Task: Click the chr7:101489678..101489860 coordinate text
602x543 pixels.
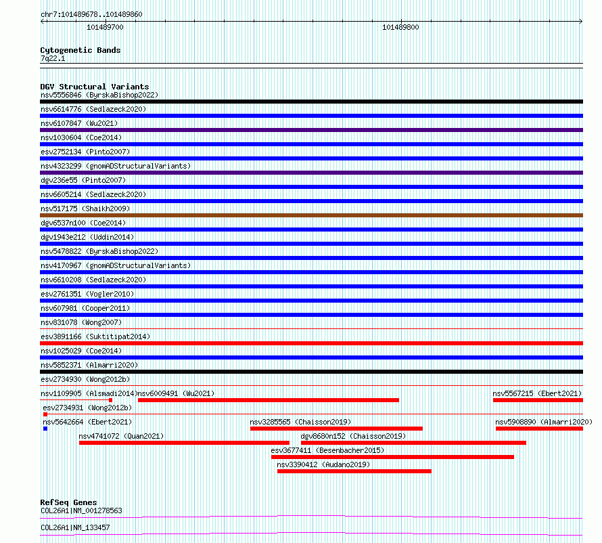Action: tap(91, 14)
